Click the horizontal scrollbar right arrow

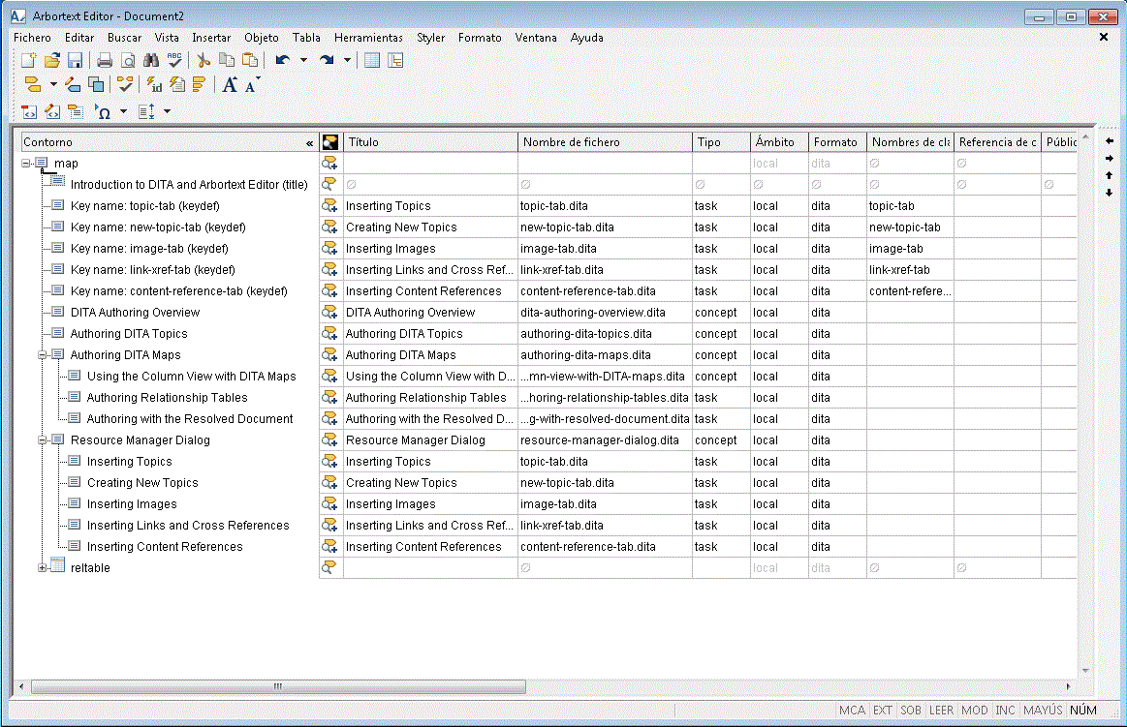point(1068,686)
